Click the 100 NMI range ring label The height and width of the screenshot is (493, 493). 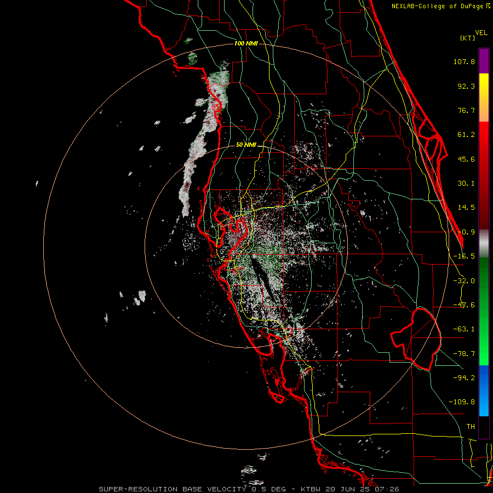[x=246, y=43]
